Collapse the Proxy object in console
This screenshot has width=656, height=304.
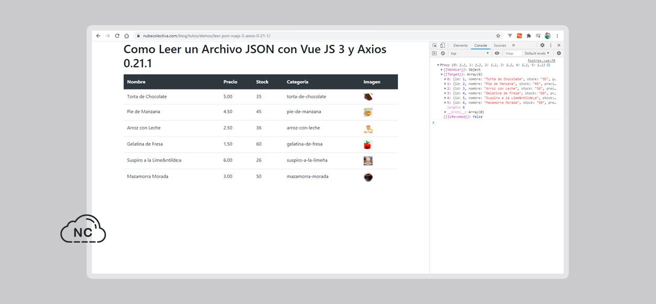[x=438, y=65]
